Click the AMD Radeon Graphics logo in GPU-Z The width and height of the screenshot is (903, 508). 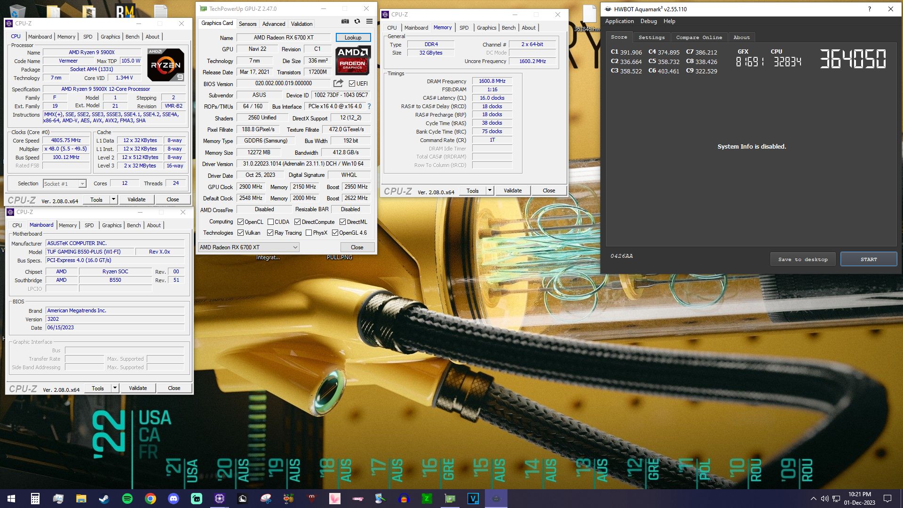(x=353, y=60)
